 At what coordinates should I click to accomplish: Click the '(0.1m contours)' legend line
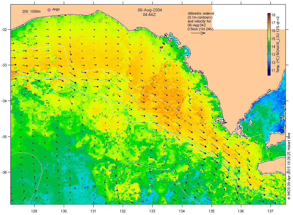coord(200,17)
